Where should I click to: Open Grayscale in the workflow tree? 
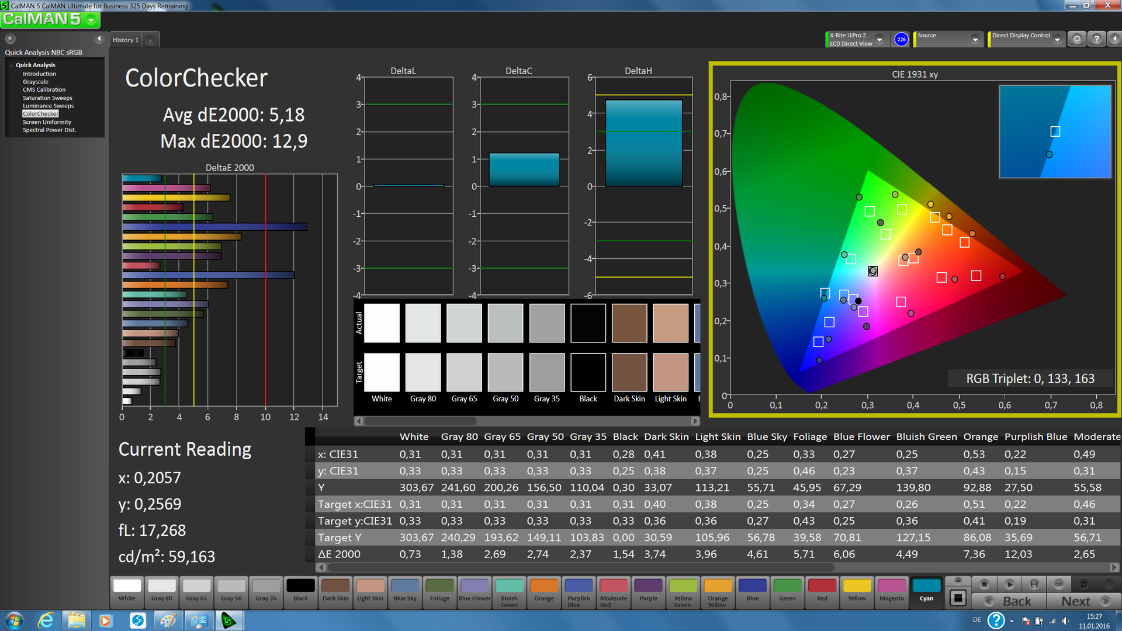[36, 82]
